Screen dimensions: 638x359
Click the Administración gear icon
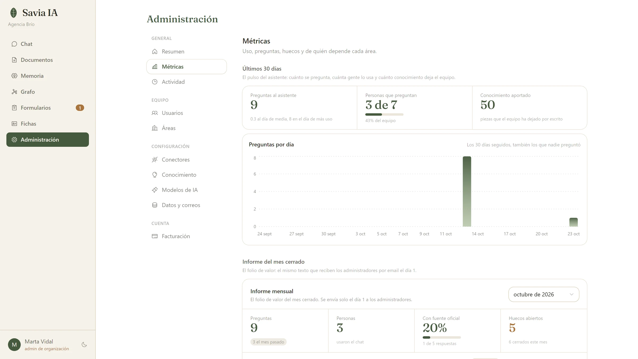point(14,140)
